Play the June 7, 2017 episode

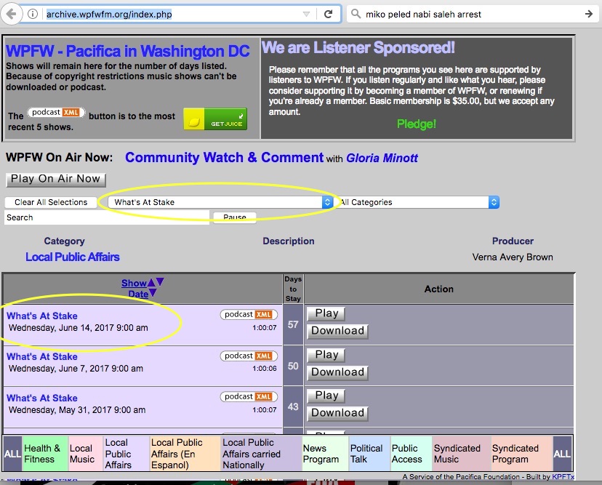(x=326, y=355)
